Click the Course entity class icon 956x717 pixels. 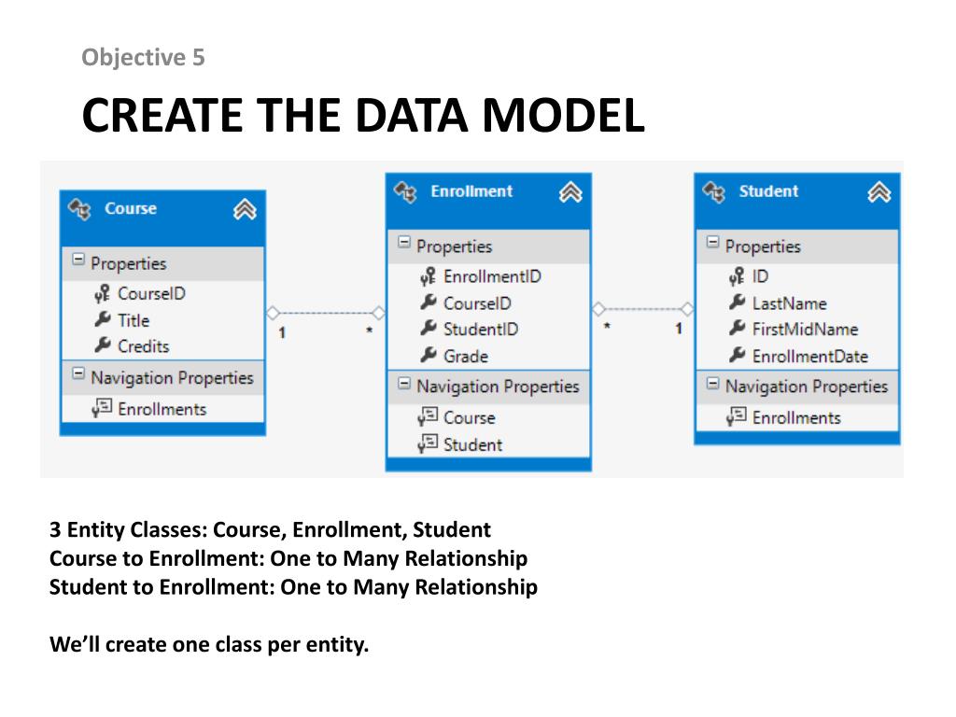(80, 209)
